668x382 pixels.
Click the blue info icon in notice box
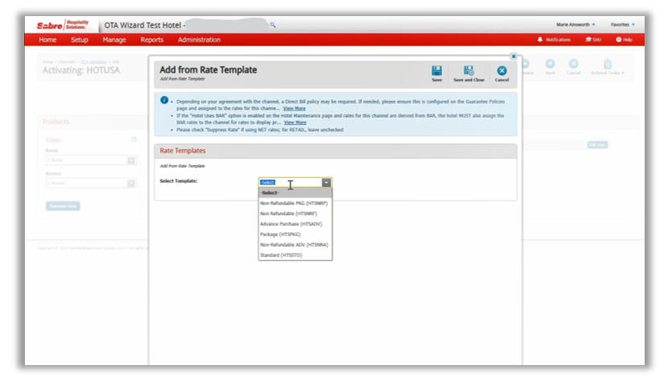tap(164, 100)
